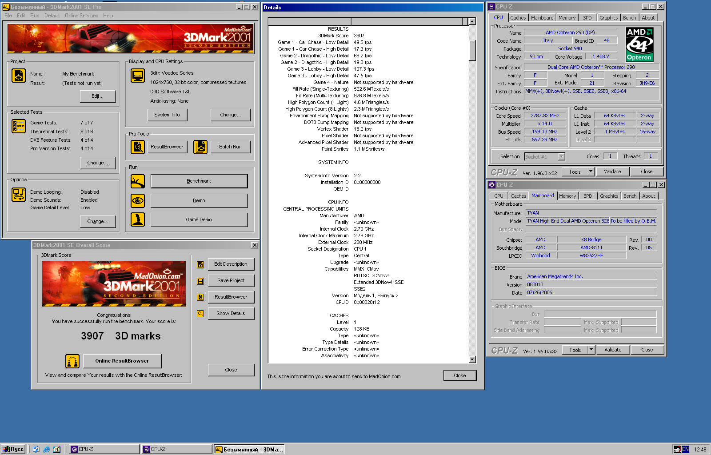Click the 3dfx tray icon
Screen dimensions: 711x455
(x=677, y=449)
